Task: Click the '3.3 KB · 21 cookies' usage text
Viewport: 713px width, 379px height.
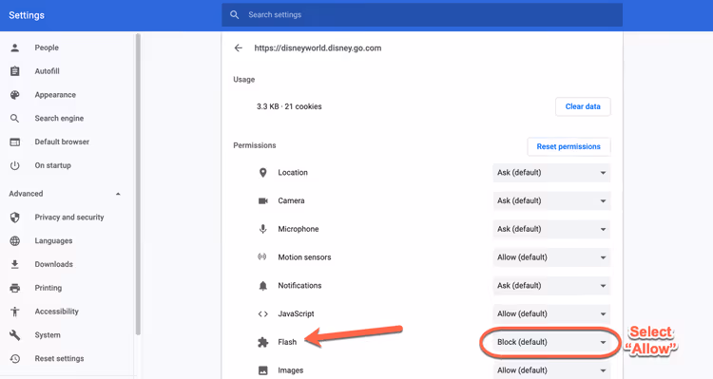Action: (289, 106)
